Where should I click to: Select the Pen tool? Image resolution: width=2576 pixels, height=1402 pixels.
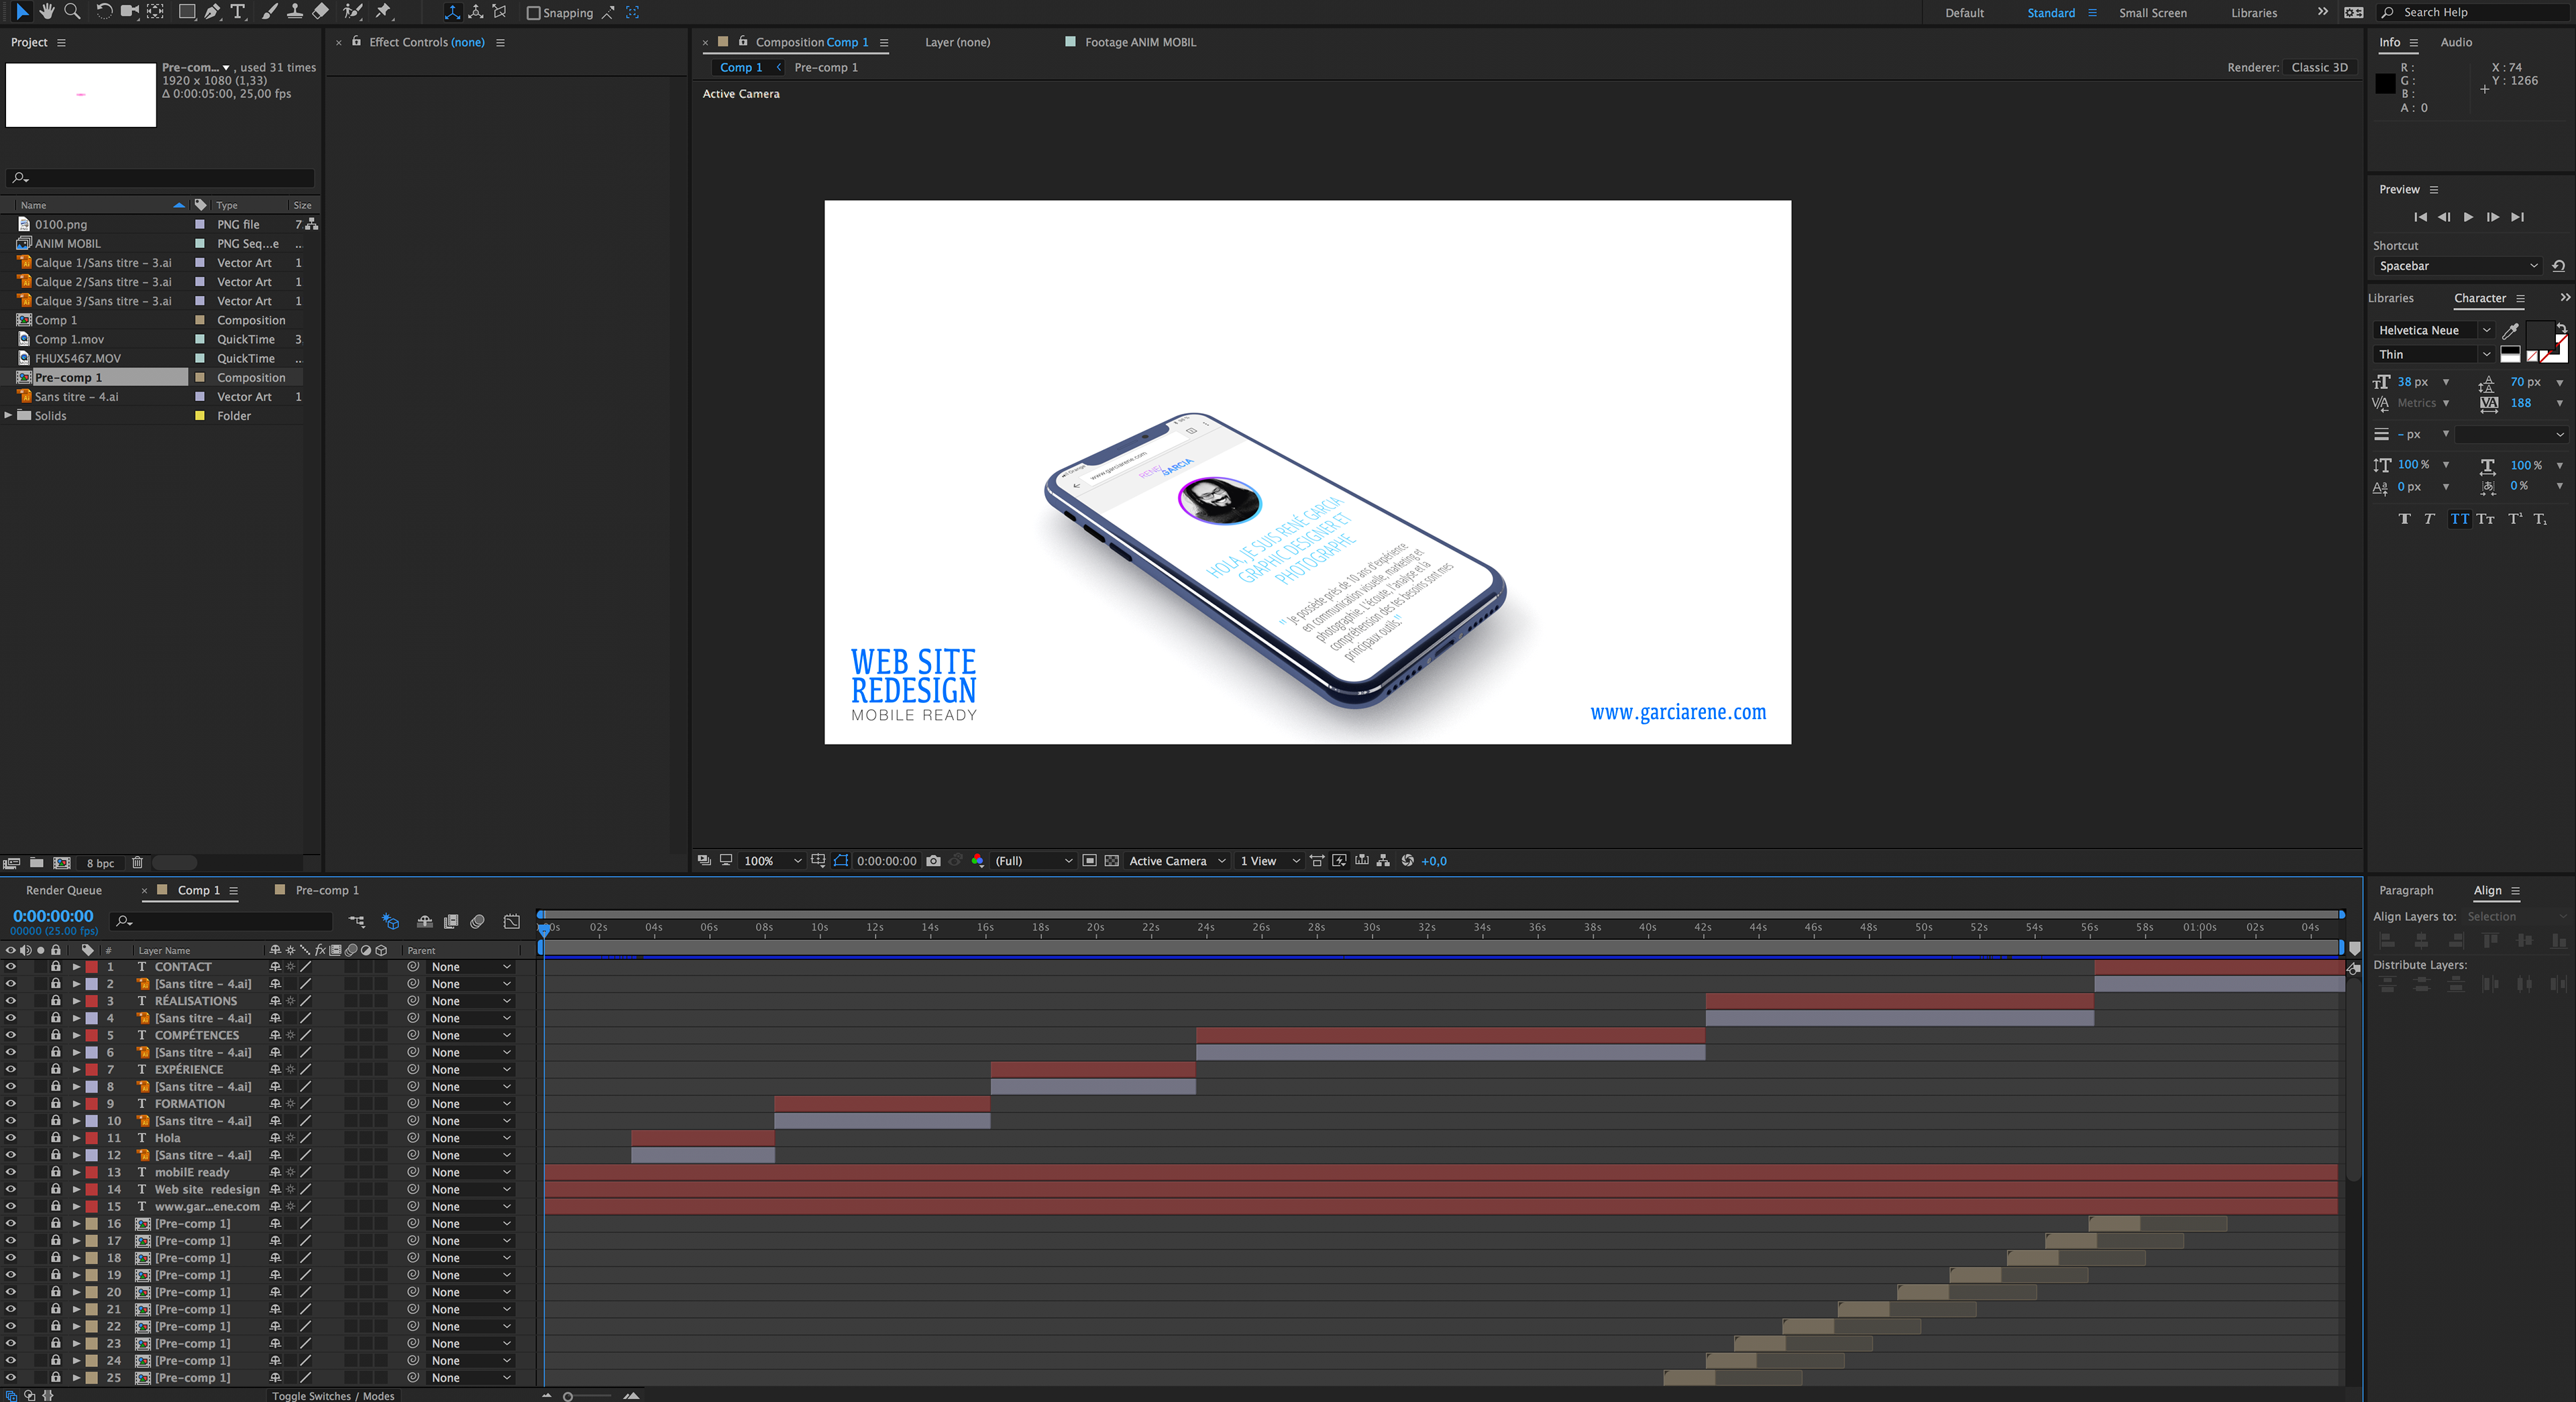pos(212,12)
